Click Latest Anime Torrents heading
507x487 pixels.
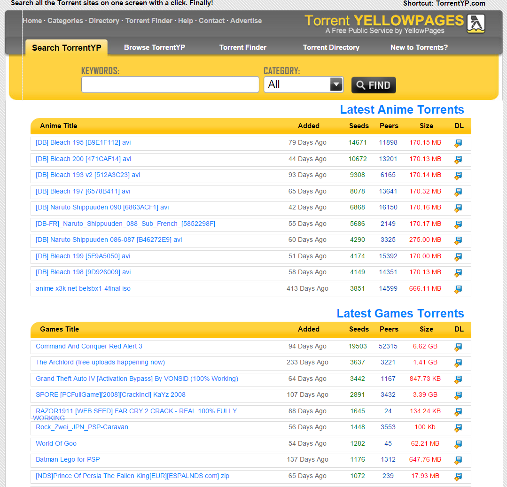pos(402,110)
